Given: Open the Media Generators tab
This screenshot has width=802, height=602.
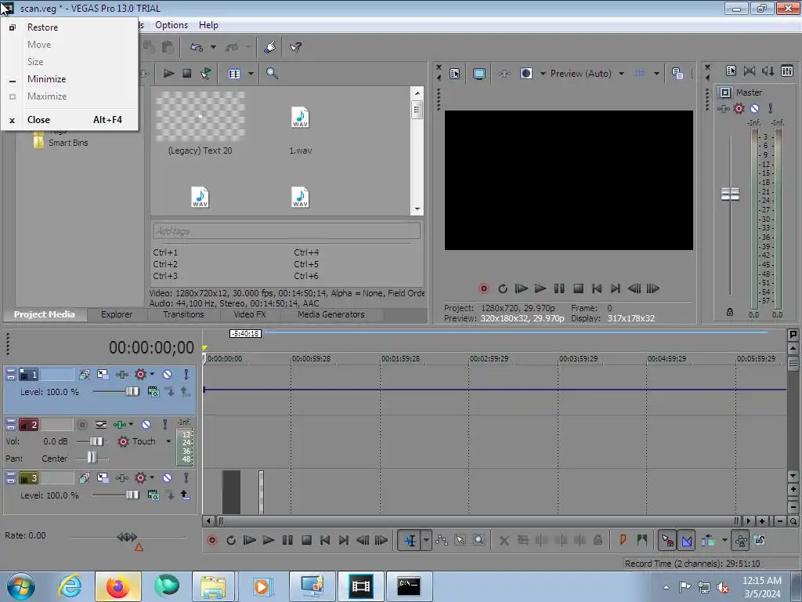Looking at the screenshot, I should [331, 314].
